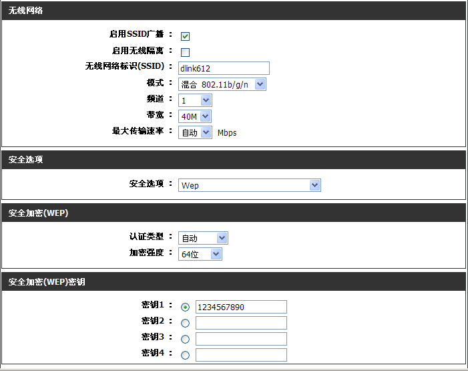
Task: Enable the 启用无线隔离 checkbox
Action: [x=185, y=52]
